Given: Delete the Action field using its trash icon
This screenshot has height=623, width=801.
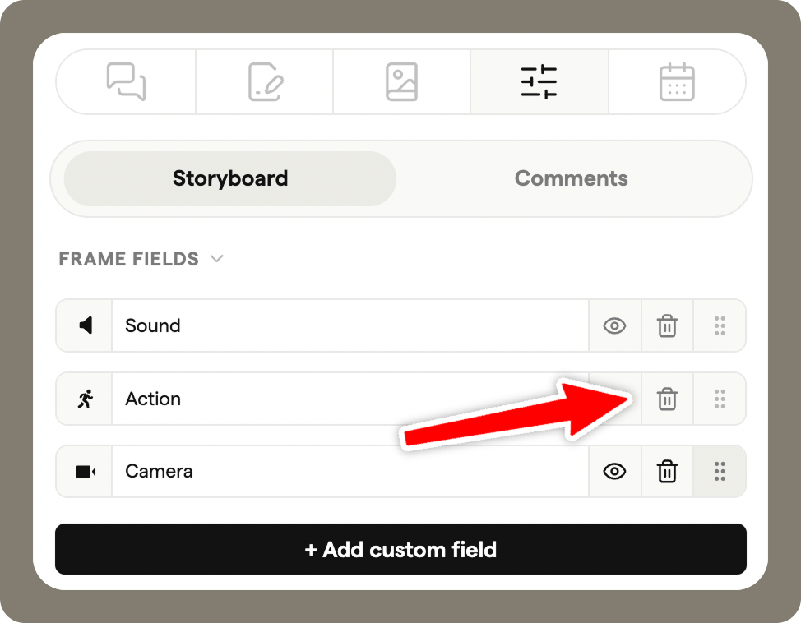Looking at the screenshot, I should [x=667, y=399].
